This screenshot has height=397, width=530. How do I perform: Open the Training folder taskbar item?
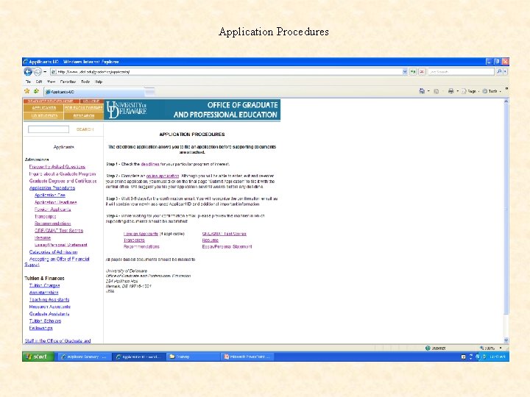point(193,357)
